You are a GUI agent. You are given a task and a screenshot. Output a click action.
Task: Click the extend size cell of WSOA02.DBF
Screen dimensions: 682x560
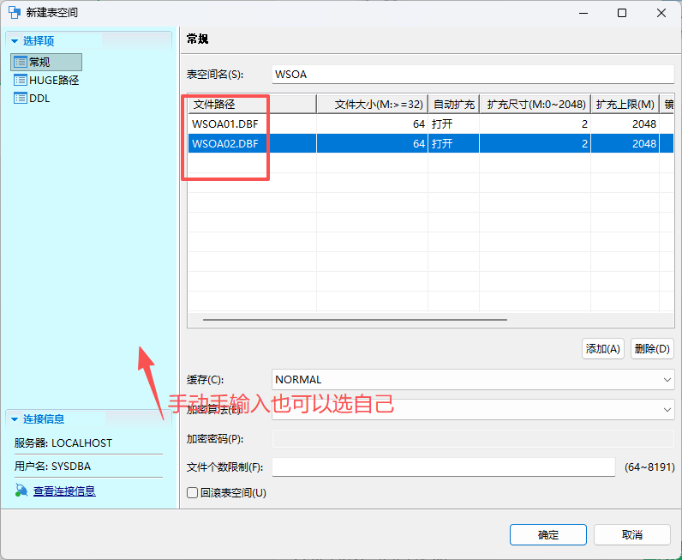tap(535, 144)
